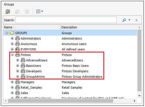The image size is (145, 107).
Task: Select the Managers tree item name
Action: click(x=28, y=82)
